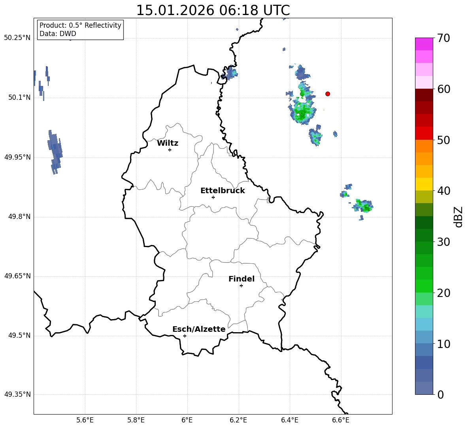Click the Ettelbruck city label
The width and height of the screenshot is (468, 428).
tap(223, 191)
